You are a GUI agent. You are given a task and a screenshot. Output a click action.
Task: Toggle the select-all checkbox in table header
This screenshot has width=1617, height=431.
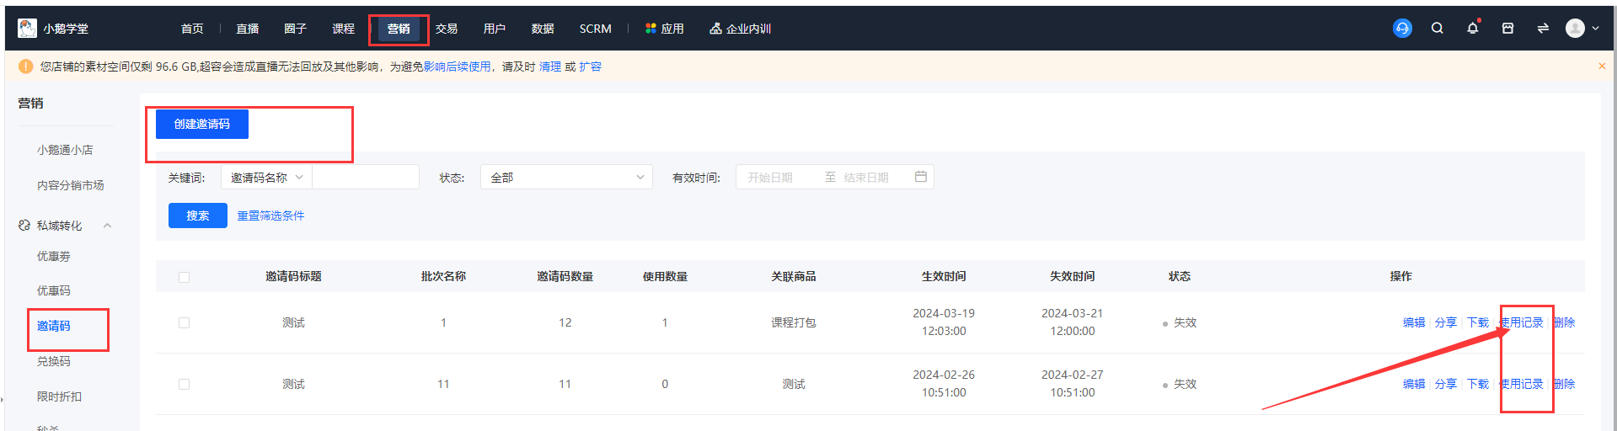[x=185, y=277]
